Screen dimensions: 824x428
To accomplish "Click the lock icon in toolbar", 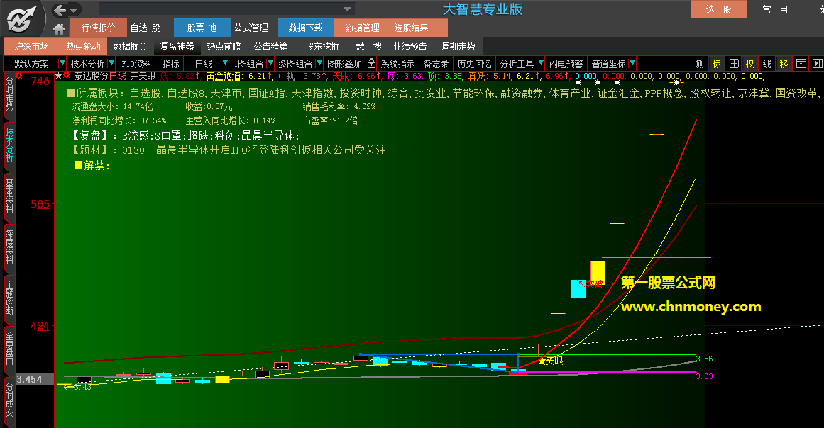I will pos(371,64).
